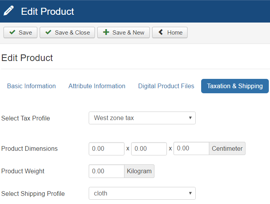270x204 pixels.
Task: Go to the Digital Product Files tab
Action: pyautogui.click(x=166, y=86)
